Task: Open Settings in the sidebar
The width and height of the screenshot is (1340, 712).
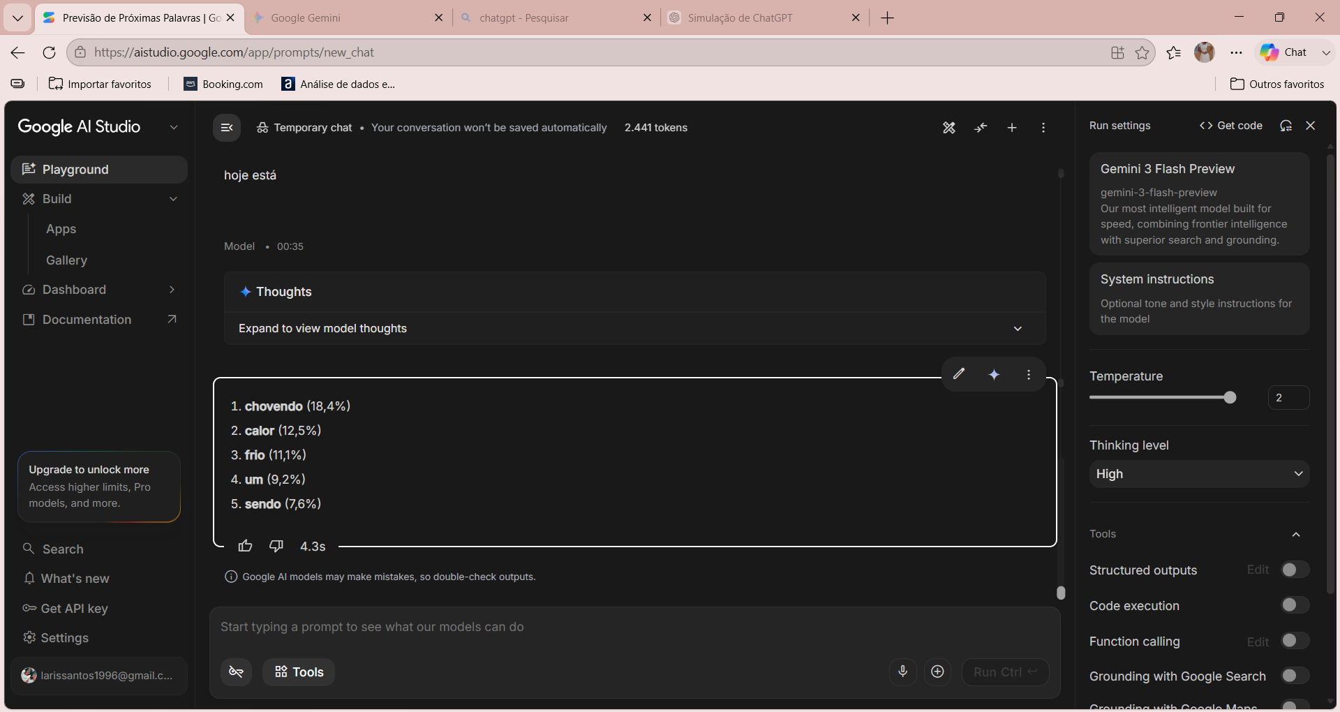Action: pos(56,638)
